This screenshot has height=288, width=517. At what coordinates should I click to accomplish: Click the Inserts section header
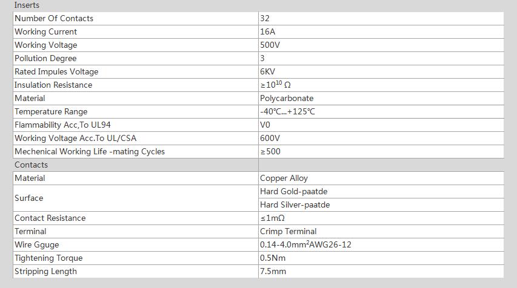pos(27,5)
